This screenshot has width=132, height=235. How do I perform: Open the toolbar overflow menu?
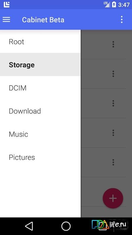122,19
